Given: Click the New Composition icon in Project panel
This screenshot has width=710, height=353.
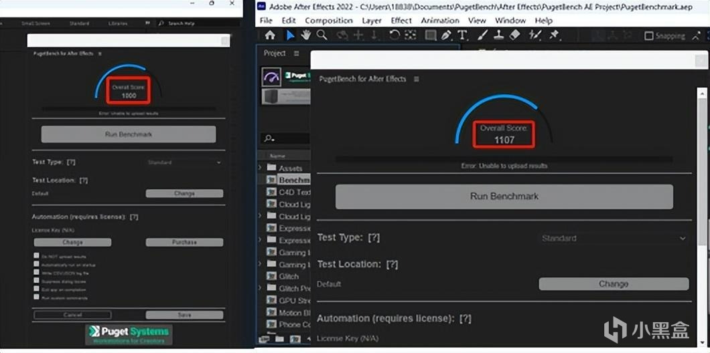Looking at the screenshot, I should (294, 338).
